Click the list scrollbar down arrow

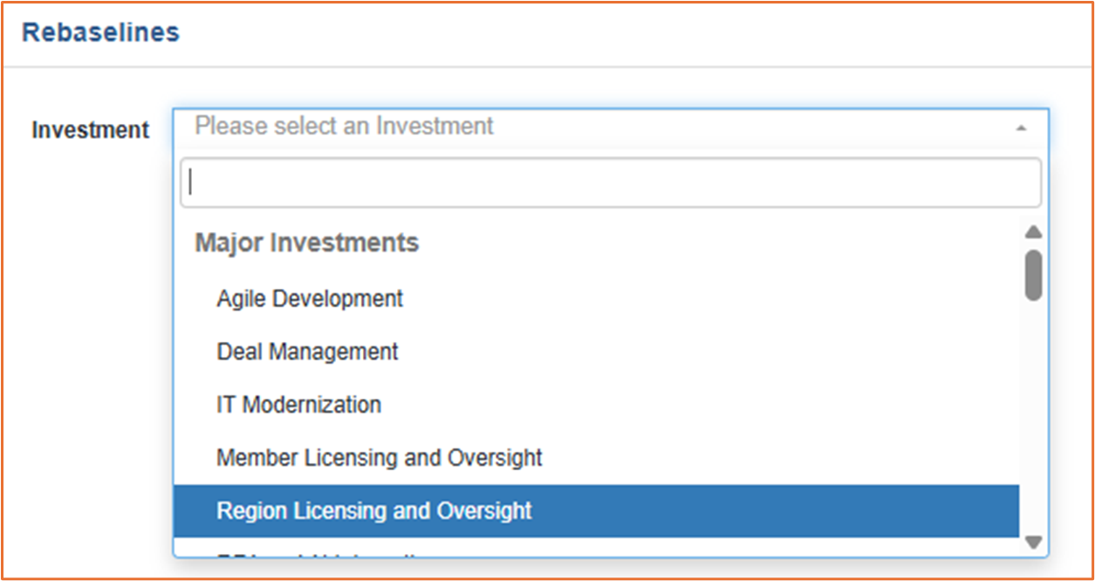(1033, 543)
